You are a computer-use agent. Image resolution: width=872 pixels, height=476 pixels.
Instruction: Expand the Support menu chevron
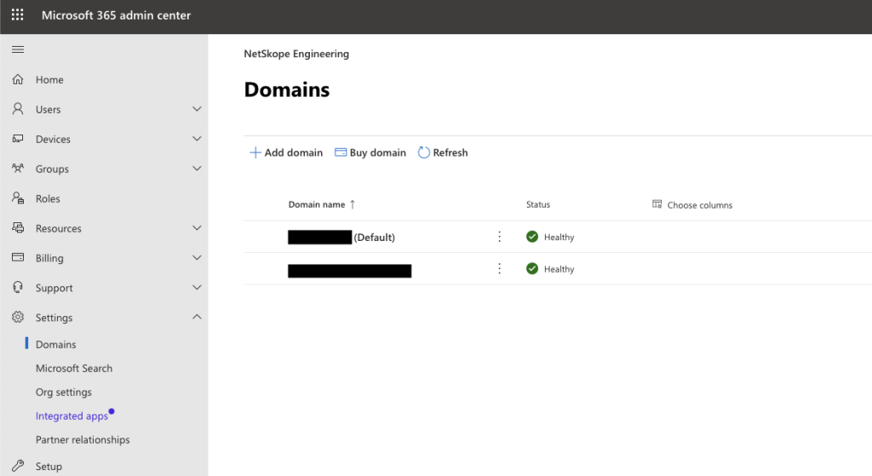pos(197,288)
